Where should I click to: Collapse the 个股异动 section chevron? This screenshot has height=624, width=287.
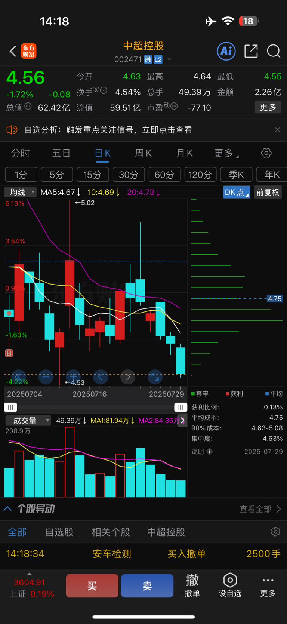pos(7,509)
